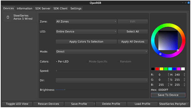The image size is (191, 108).
Task: Click the saturation square handle in color picker
Action: [178, 50]
